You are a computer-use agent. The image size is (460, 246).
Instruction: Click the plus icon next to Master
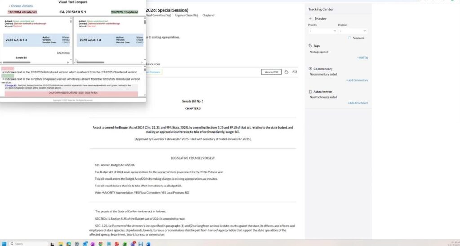[310, 19]
